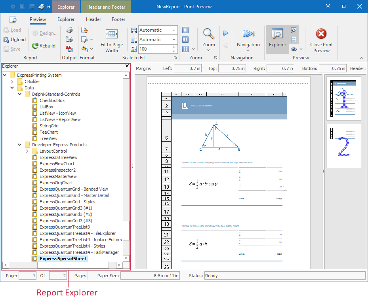Screen dimensions: 368x297
Task: Collapse the Delphi-Standard-Controls tree node
Action: coord(19,94)
